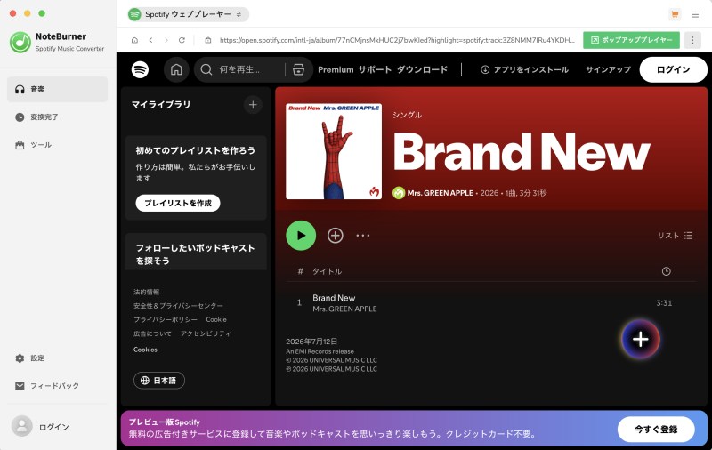The width and height of the screenshot is (712, 450).
Task: Click plus icon next to マイライブラリ
Action: [x=253, y=105]
